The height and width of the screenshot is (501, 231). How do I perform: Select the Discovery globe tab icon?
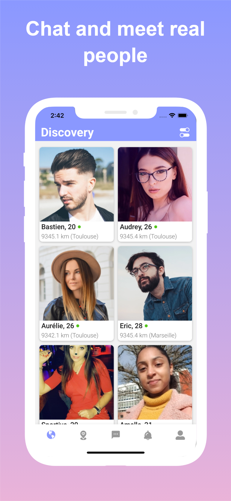(51, 435)
